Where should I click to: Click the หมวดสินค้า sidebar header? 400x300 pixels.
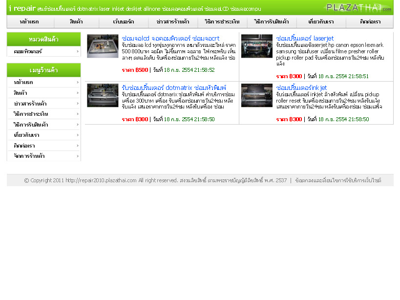coord(43,39)
